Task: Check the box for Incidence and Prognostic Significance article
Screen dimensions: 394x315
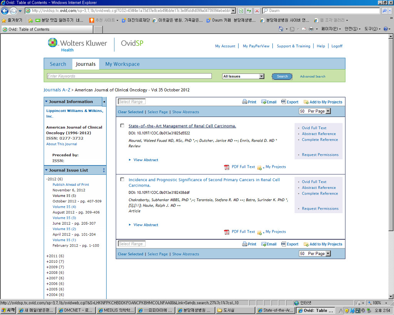Action: click(x=122, y=179)
